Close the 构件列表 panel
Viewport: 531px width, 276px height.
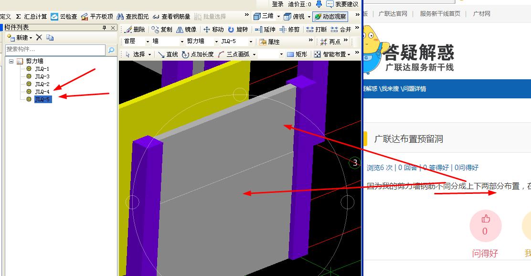[x=113, y=27]
